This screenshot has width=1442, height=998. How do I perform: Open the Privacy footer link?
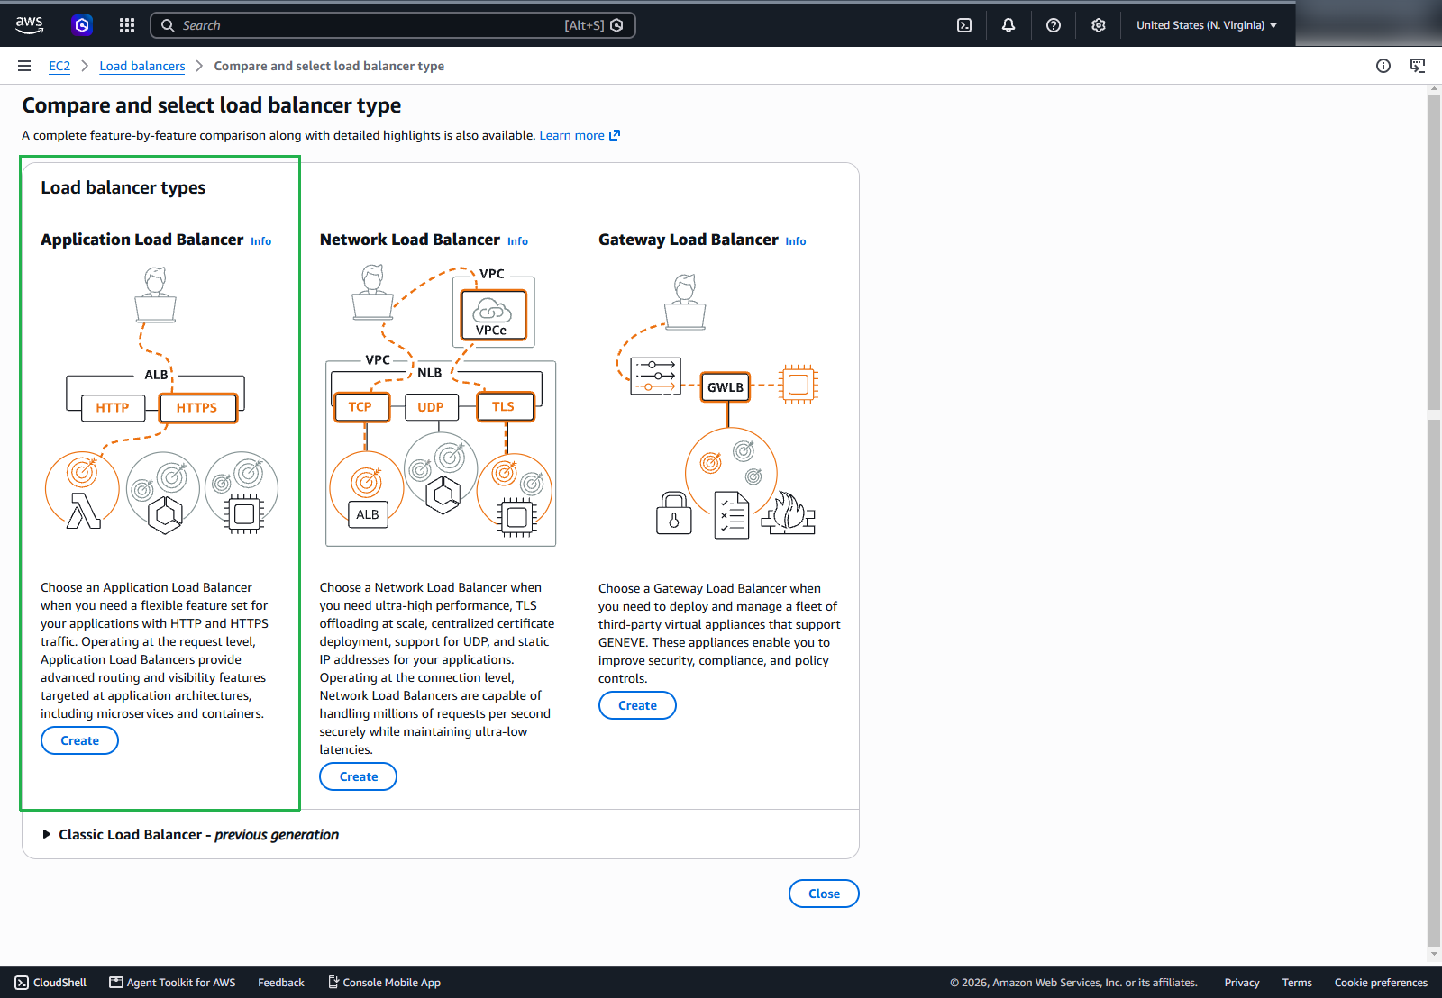tap(1241, 983)
